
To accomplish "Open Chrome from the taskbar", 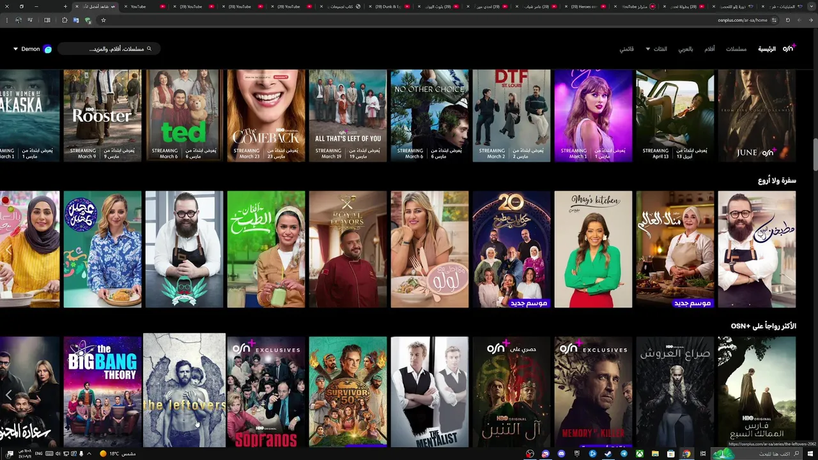I will point(686,454).
